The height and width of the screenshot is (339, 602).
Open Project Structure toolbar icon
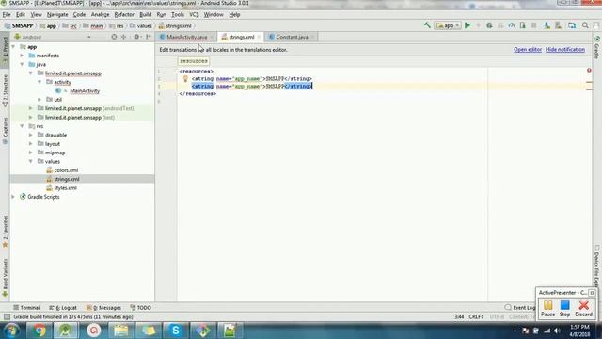pyautogui.click(x=572, y=25)
